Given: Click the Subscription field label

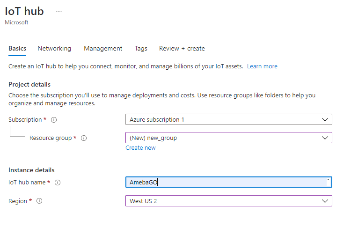Looking at the screenshot, I should (25, 120).
